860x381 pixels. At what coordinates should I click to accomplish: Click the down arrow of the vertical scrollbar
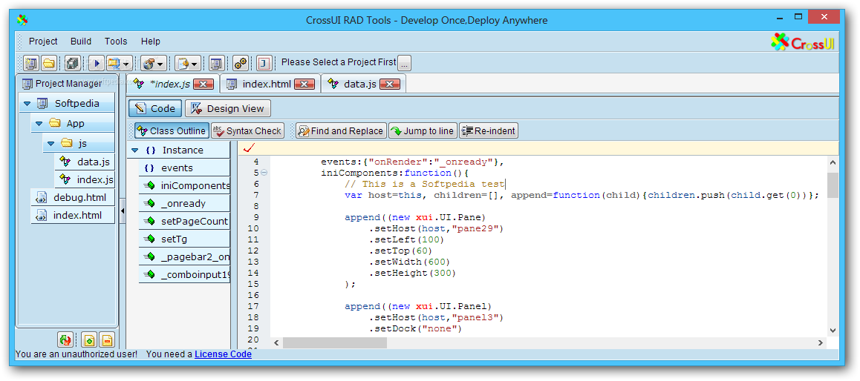[x=833, y=331]
